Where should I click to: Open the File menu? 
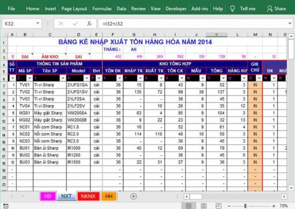point(11,9)
